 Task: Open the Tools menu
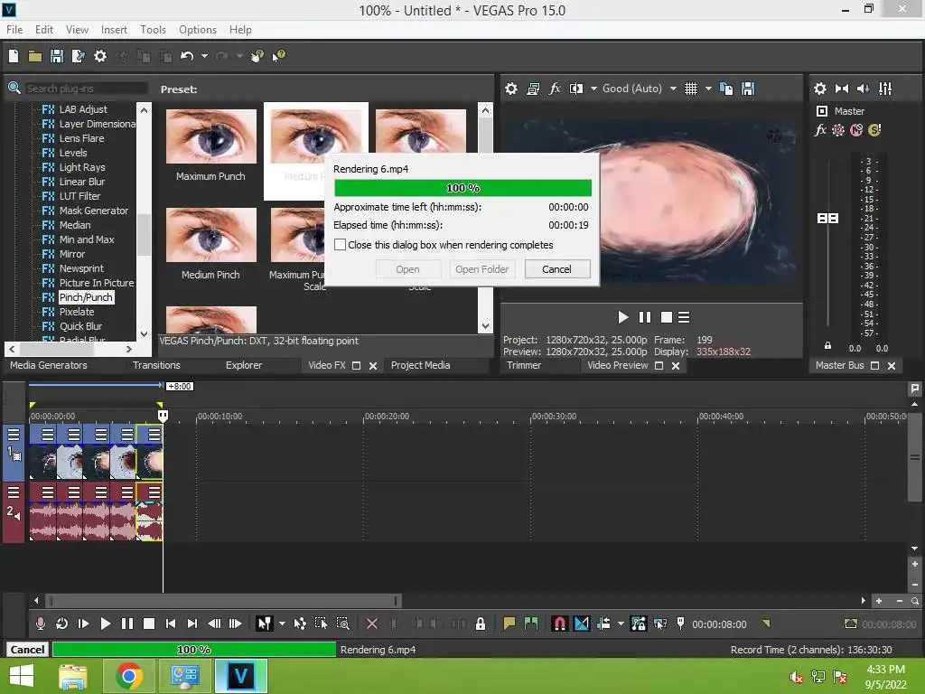[153, 30]
